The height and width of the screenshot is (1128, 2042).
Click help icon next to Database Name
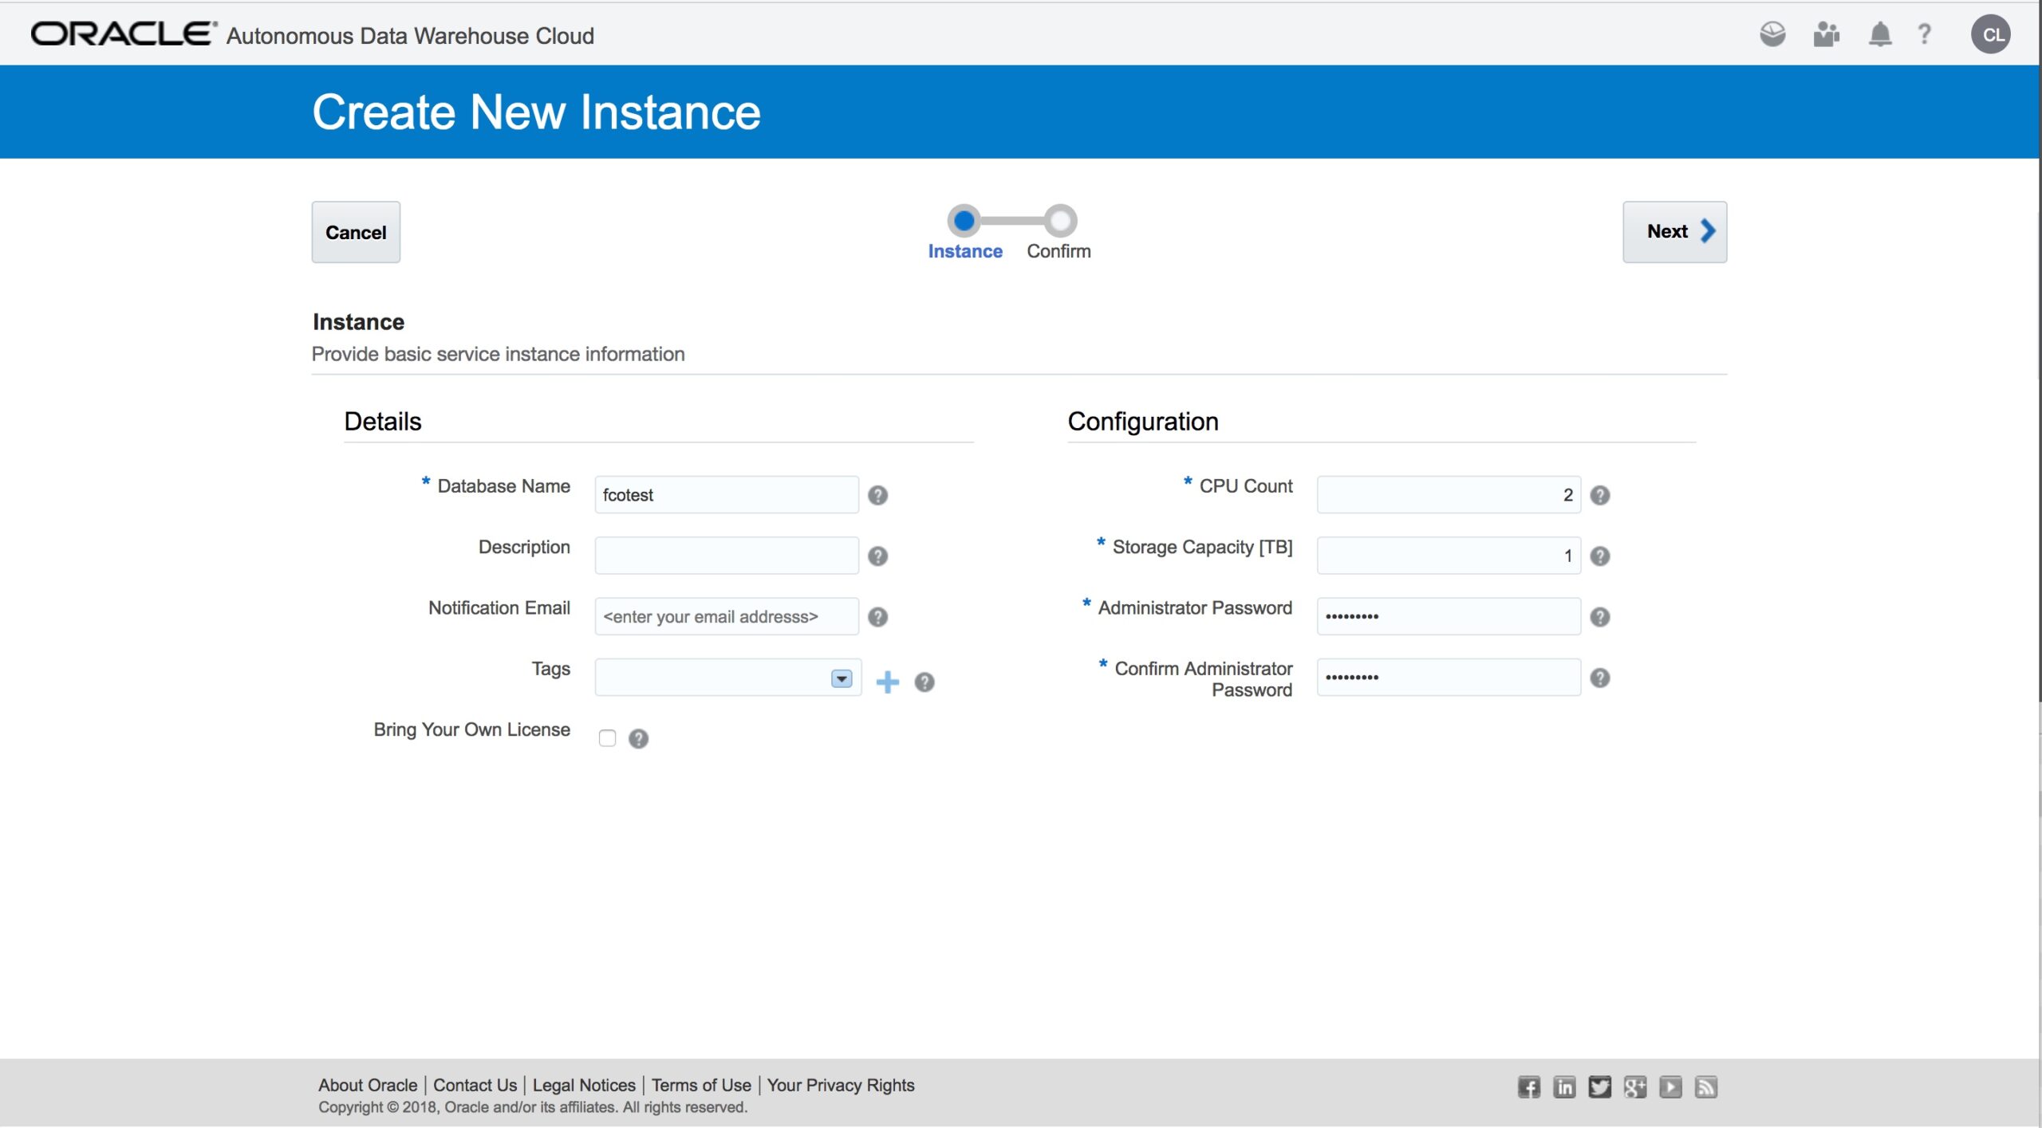877,495
